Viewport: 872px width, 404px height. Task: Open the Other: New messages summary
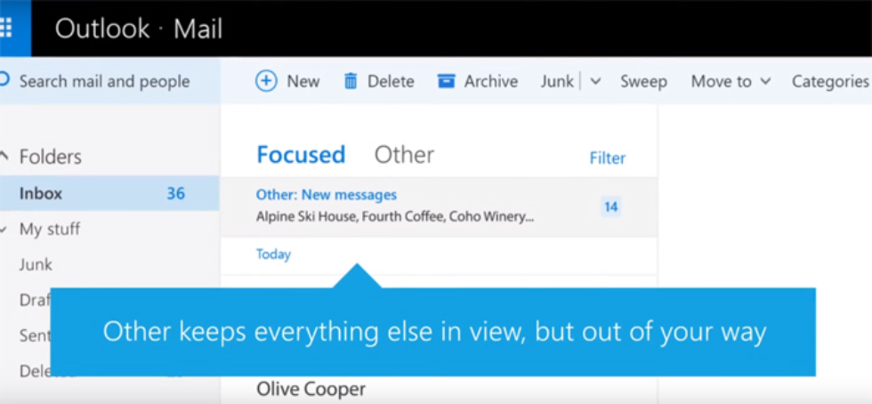coord(396,206)
